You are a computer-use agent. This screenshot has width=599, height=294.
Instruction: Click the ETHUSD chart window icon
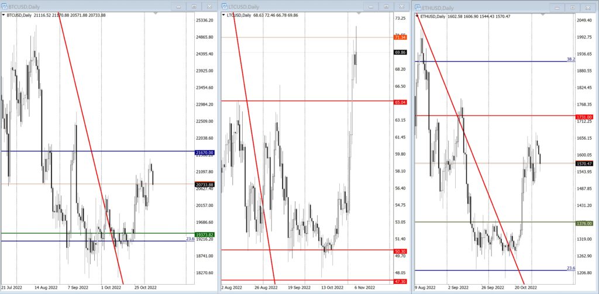[x=419, y=7]
